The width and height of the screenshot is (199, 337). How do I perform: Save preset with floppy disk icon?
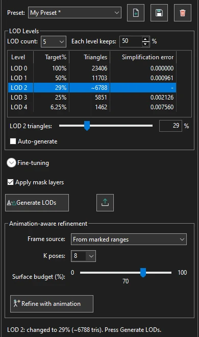pyautogui.click(x=159, y=13)
